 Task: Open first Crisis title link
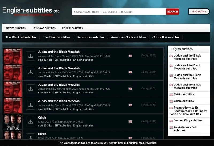(42, 117)
